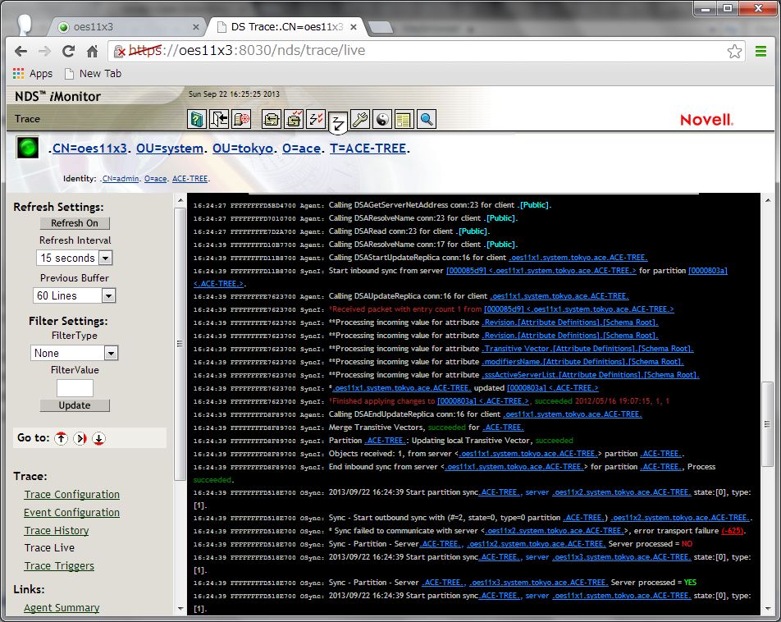Close the oes11x3 browser tab
Image resolution: width=781 pixels, height=622 pixels.
pyautogui.click(x=196, y=27)
